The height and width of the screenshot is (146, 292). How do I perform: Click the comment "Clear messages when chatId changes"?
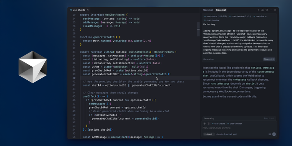click(x=110, y=93)
